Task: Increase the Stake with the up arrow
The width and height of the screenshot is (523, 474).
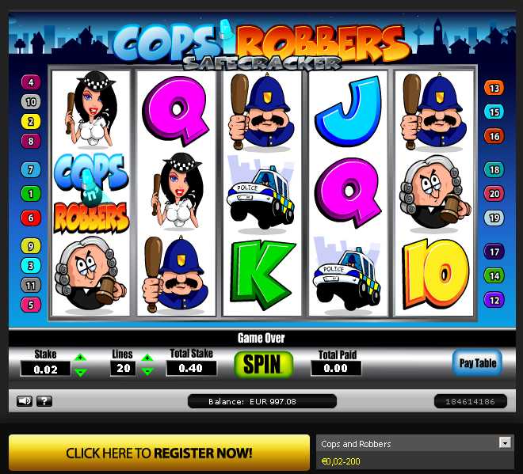Action: tap(80, 358)
